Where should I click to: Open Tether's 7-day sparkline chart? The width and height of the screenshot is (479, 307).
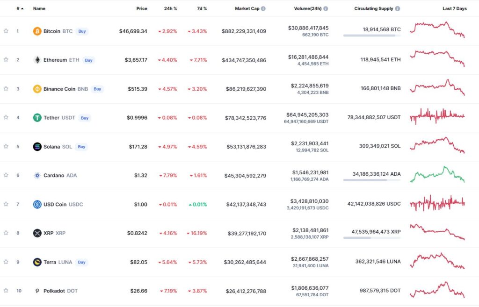point(437,116)
